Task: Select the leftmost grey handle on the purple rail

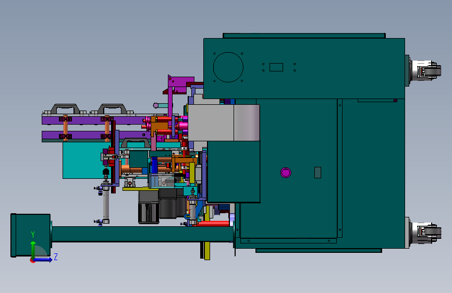Action: point(65,109)
